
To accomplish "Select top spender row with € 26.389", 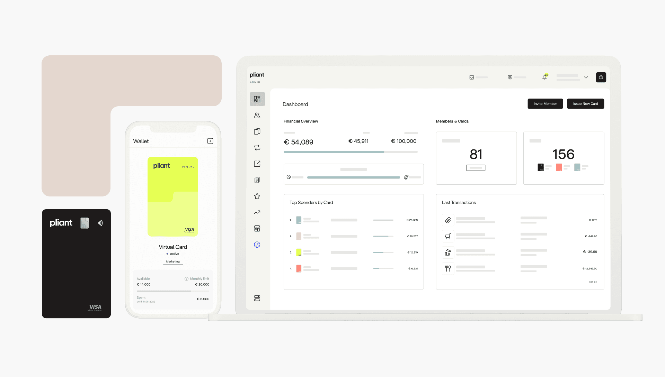I will (354, 220).
